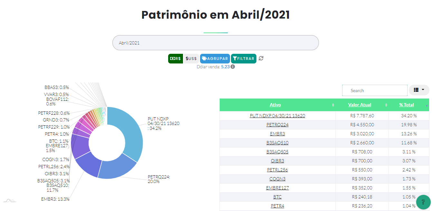432x211 pixels.
Task: Click inside the table Search field
Action: click(x=375, y=91)
